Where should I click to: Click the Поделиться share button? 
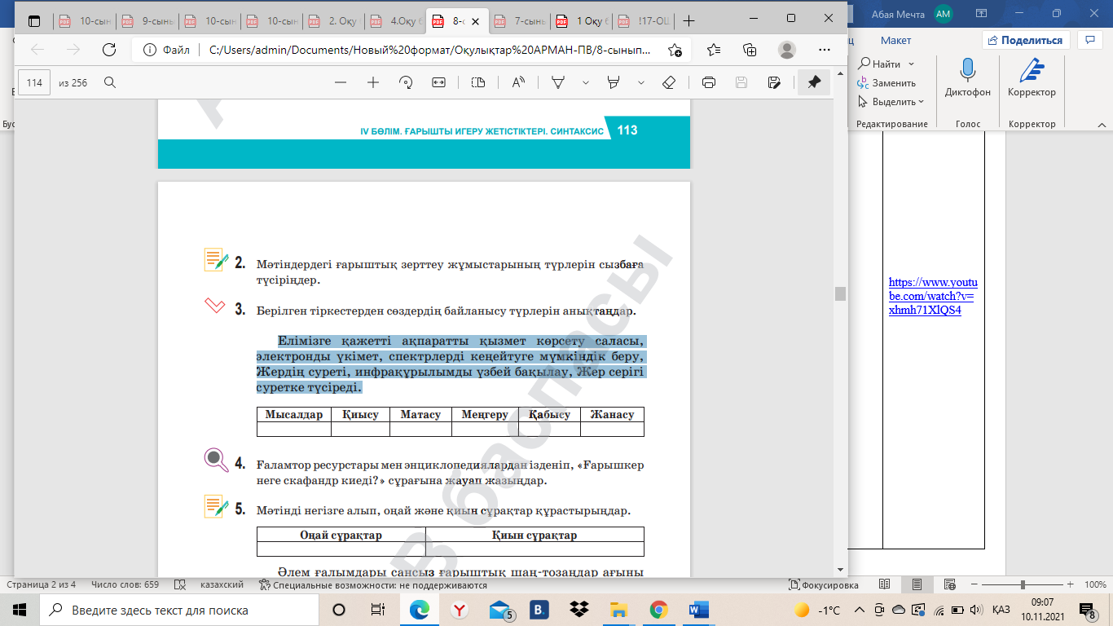tap(1025, 40)
